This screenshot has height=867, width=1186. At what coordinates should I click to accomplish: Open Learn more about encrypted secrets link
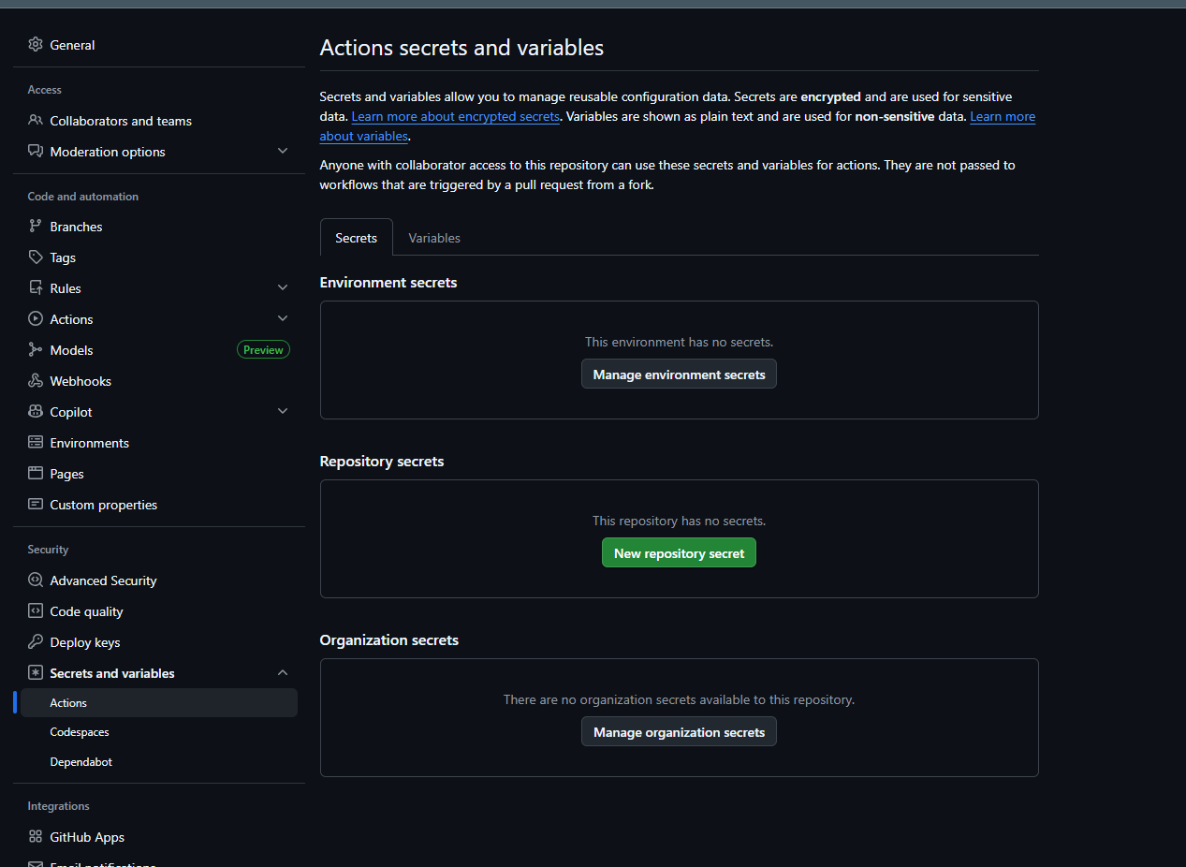(456, 117)
